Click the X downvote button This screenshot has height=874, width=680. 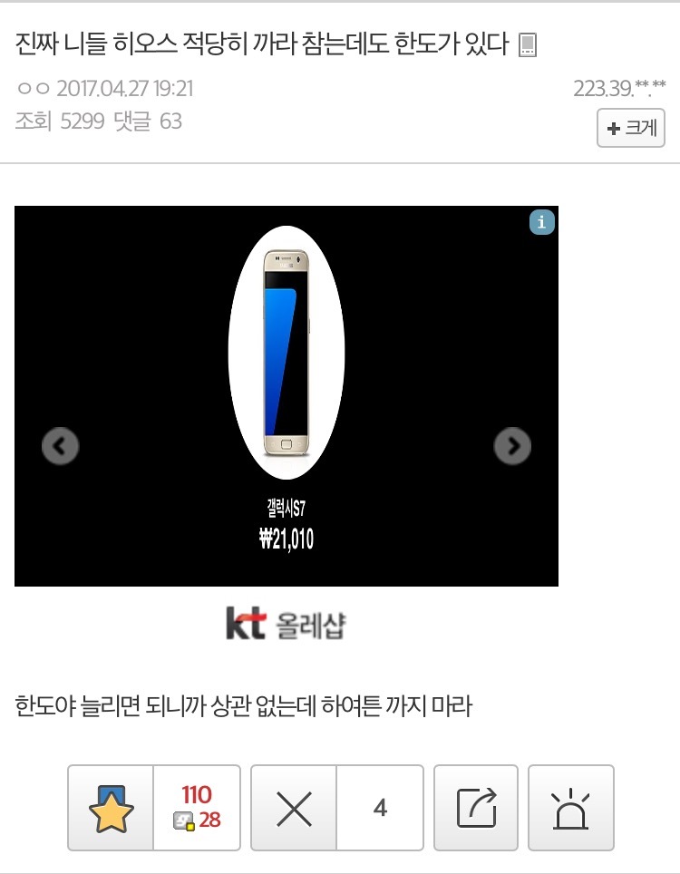pyautogui.click(x=294, y=808)
